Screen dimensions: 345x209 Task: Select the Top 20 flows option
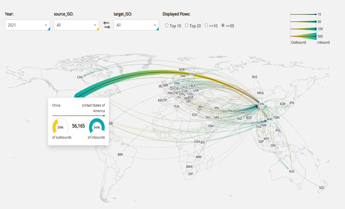coord(187,26)
